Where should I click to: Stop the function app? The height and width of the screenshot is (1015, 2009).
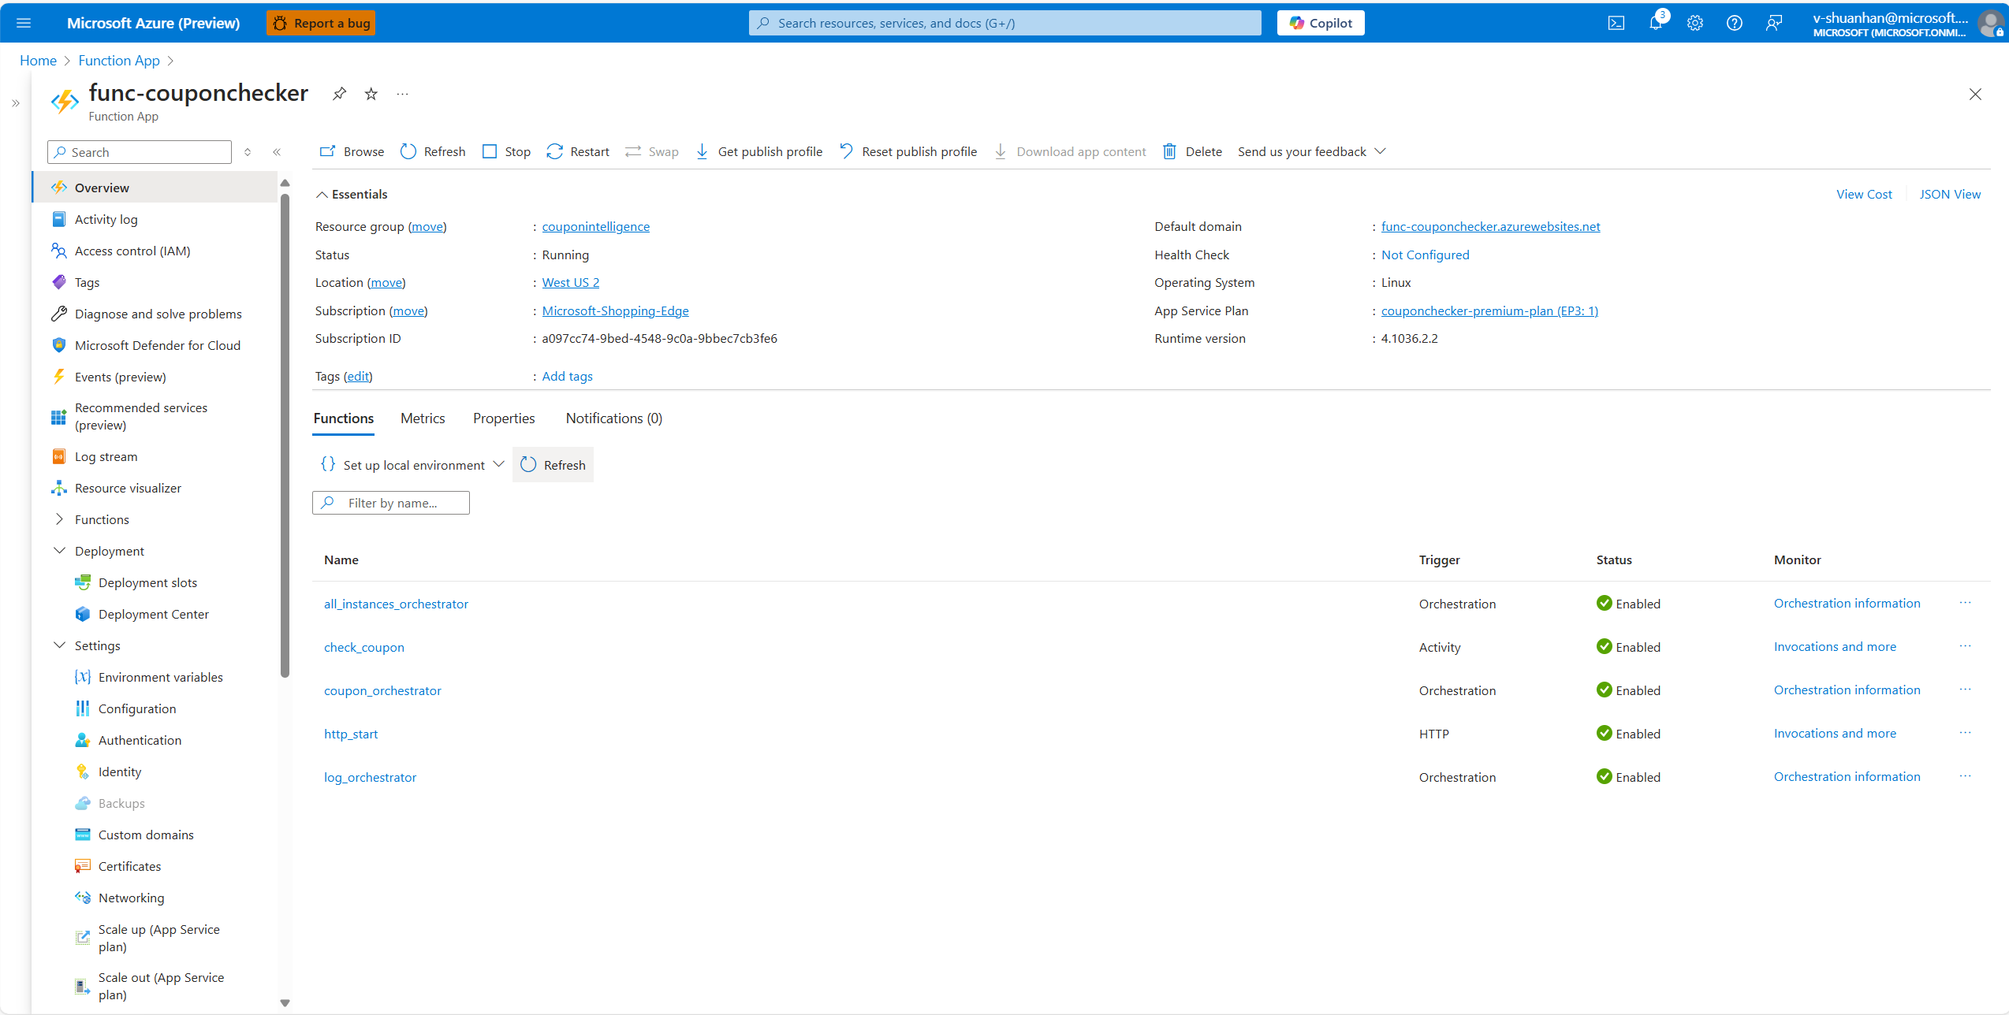(506, 151)
